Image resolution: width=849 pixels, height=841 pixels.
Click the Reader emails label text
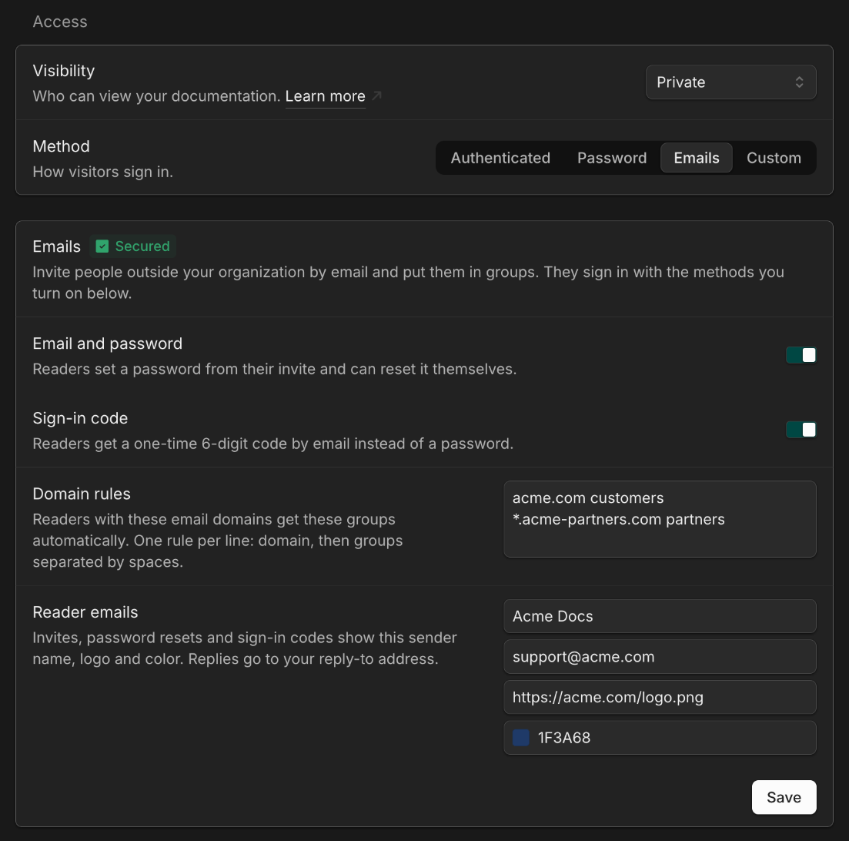click(x=85, y=612)
